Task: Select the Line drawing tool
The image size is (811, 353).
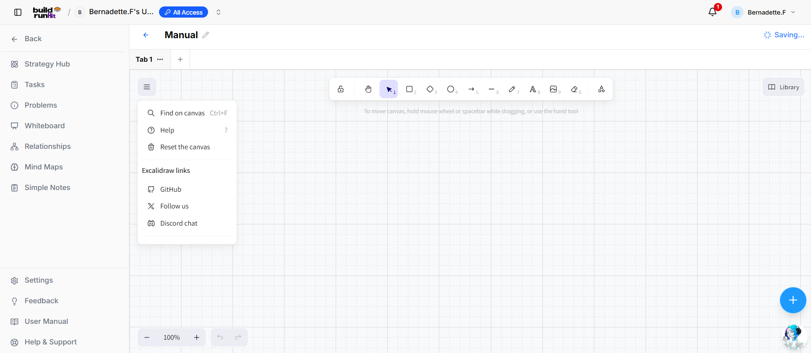Action: pyautogui.click(x=492, y=89)
